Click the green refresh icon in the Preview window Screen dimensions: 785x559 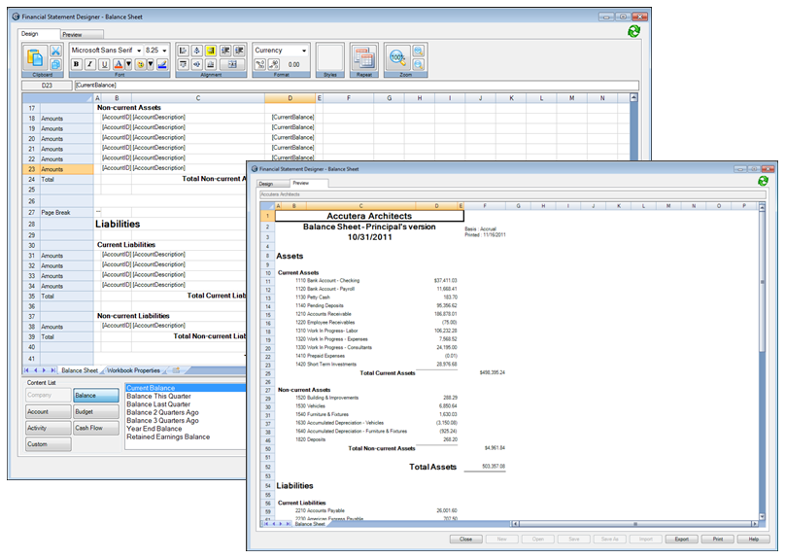[763, 181]
